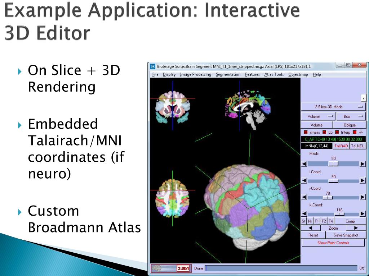369x276 pixels.
Task: Increase i-Coord with right arrow
Action: 363,181
